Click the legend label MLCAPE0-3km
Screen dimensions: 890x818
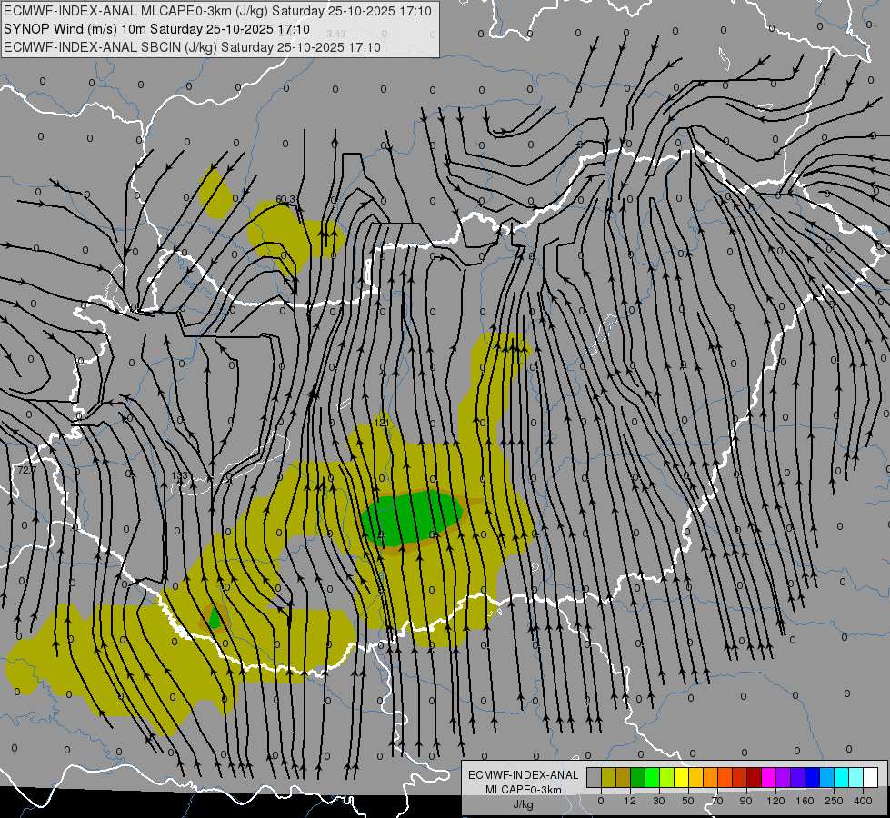(x=523, y=790)
